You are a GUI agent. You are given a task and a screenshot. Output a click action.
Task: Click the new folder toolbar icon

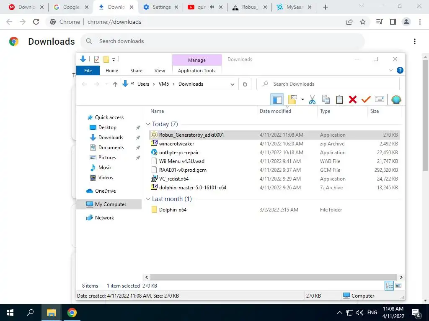click(292, 99)
